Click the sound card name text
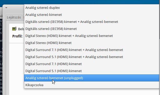The width and height of the screenshot is (160, 95). tap(21, 29)
